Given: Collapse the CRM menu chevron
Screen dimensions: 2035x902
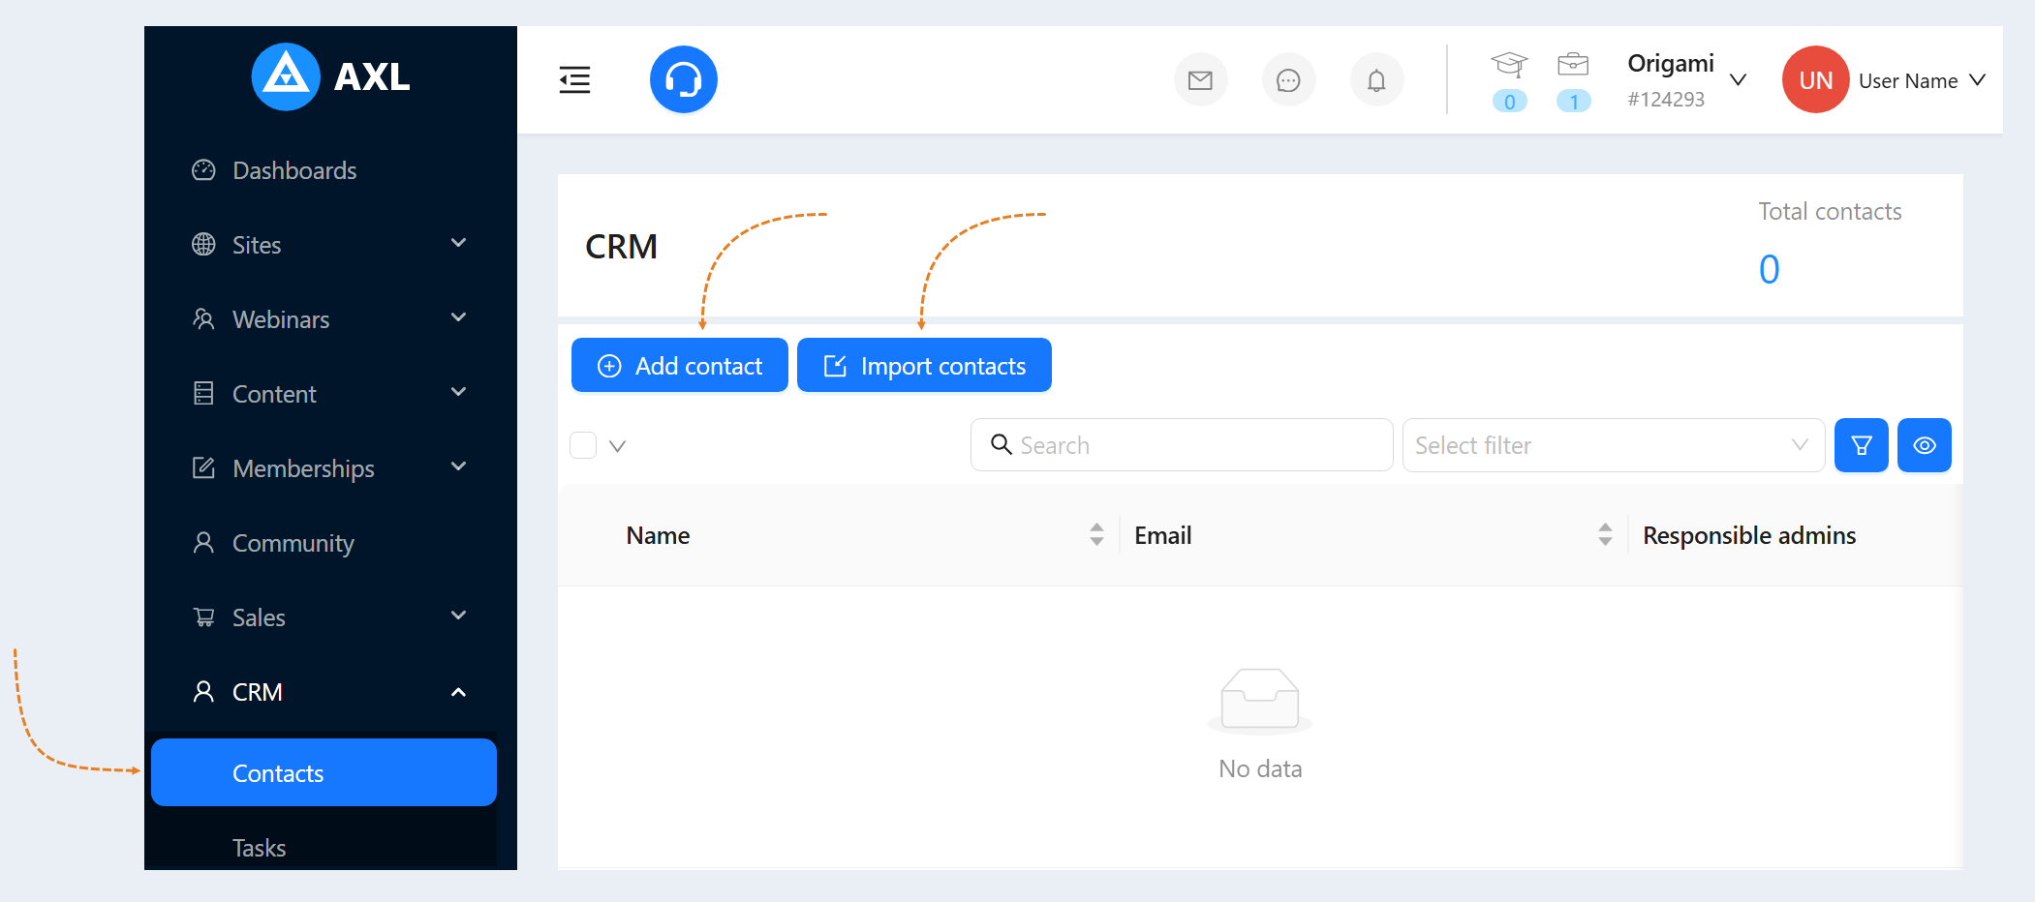Looking at the screenshot, I should click(459, 692).
